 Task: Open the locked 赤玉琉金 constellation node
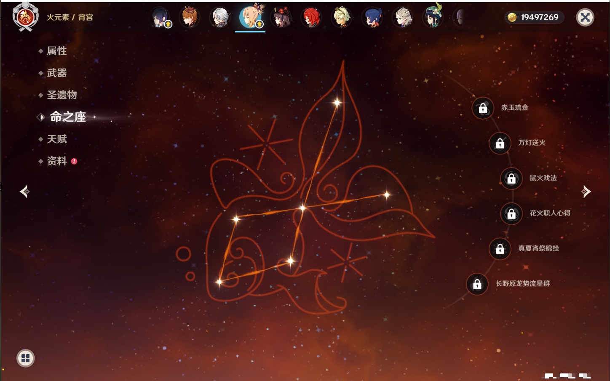click(x=483, y=108)
